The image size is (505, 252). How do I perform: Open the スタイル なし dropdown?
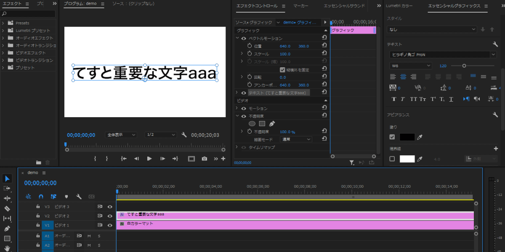coord(432,29)
